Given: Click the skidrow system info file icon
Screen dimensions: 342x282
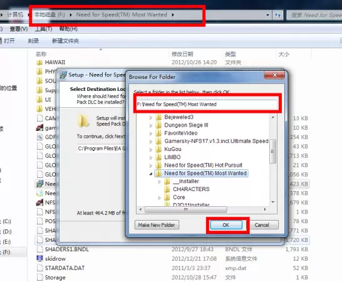Looking at the screenshot, I should (x=39, y=258).
